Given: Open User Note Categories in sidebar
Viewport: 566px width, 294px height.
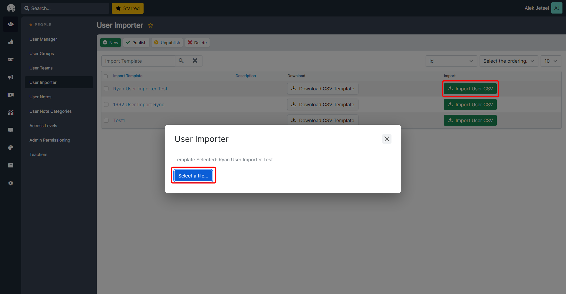Looking at the screenshot, I should click(59, 111).
